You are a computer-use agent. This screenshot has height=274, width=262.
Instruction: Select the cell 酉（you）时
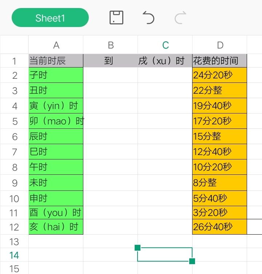[x=56, y=213]
